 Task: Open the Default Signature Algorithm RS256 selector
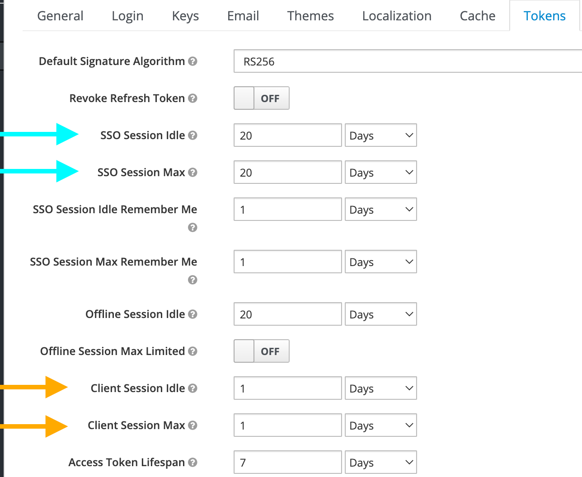tap(407, 61)
